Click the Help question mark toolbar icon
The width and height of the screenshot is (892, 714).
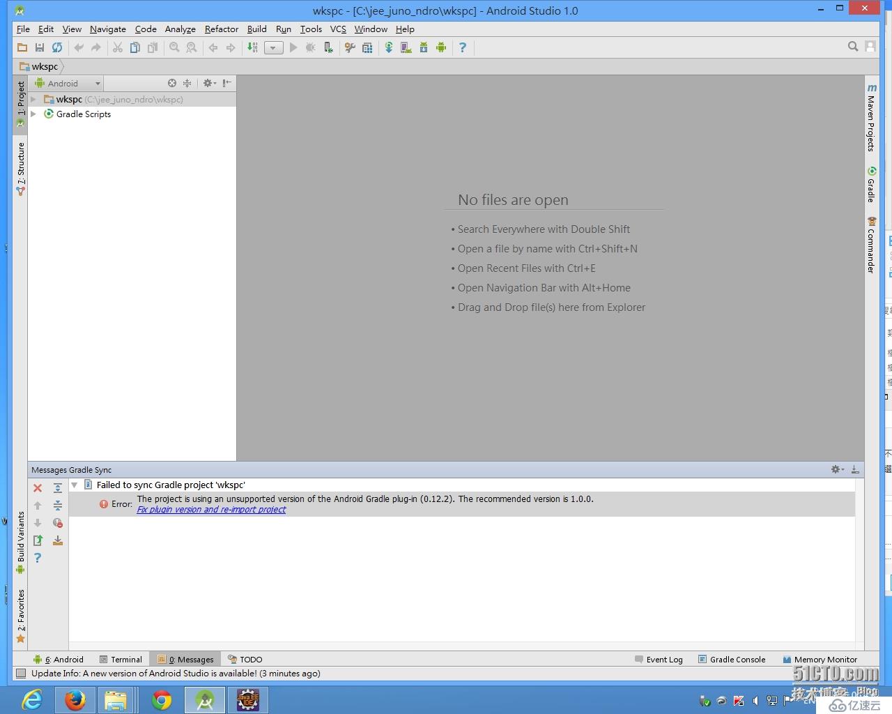pos(463,47)
